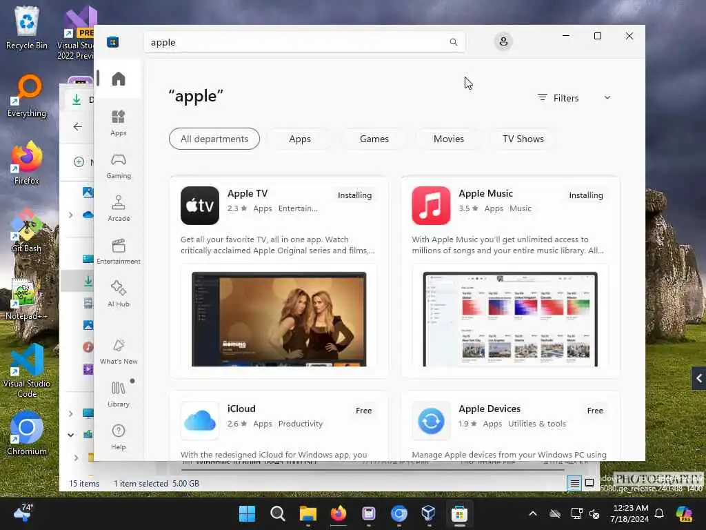Screen dimensions: 706x530
Task: Open the VirtualBox cube icon on taskbar
Action: click(429, 513)
